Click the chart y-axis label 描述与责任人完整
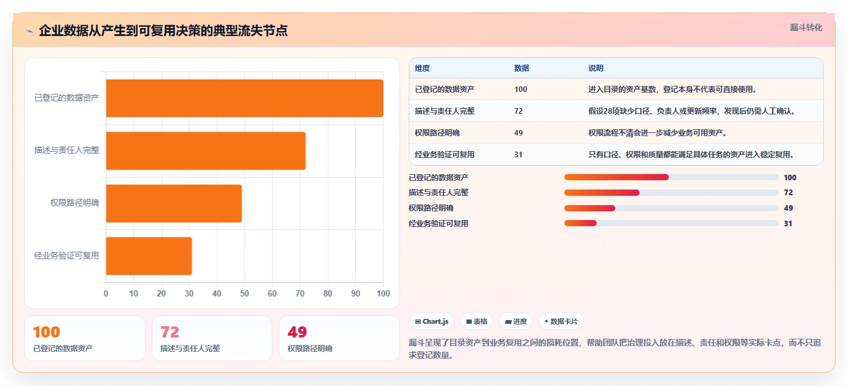Viewport: 848px width, 386px height. (67, 150)
